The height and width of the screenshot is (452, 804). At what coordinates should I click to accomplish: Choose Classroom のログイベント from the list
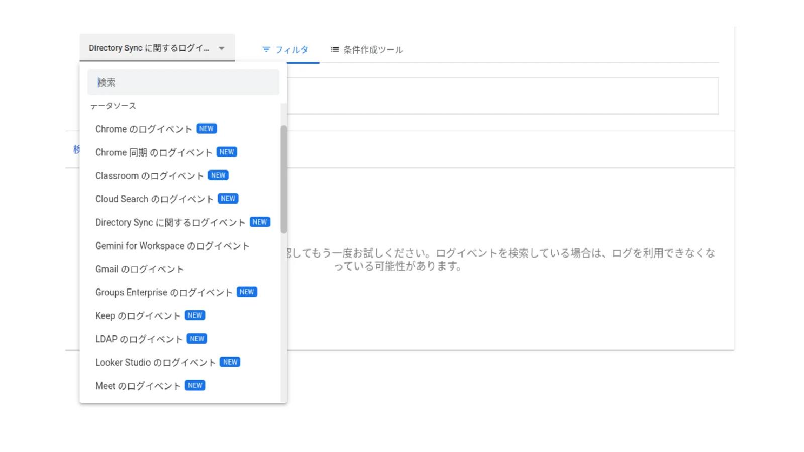click(x=149, y=176)
